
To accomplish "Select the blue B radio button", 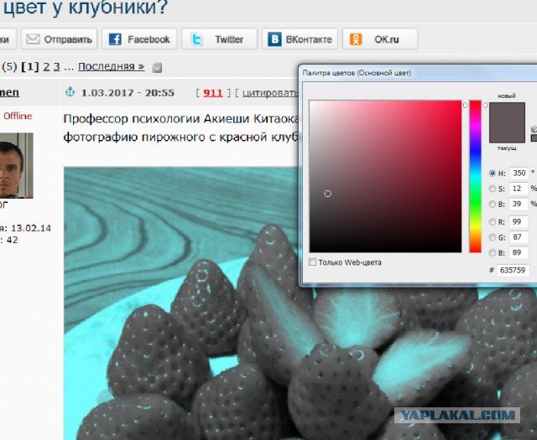I will click(493, 252).
